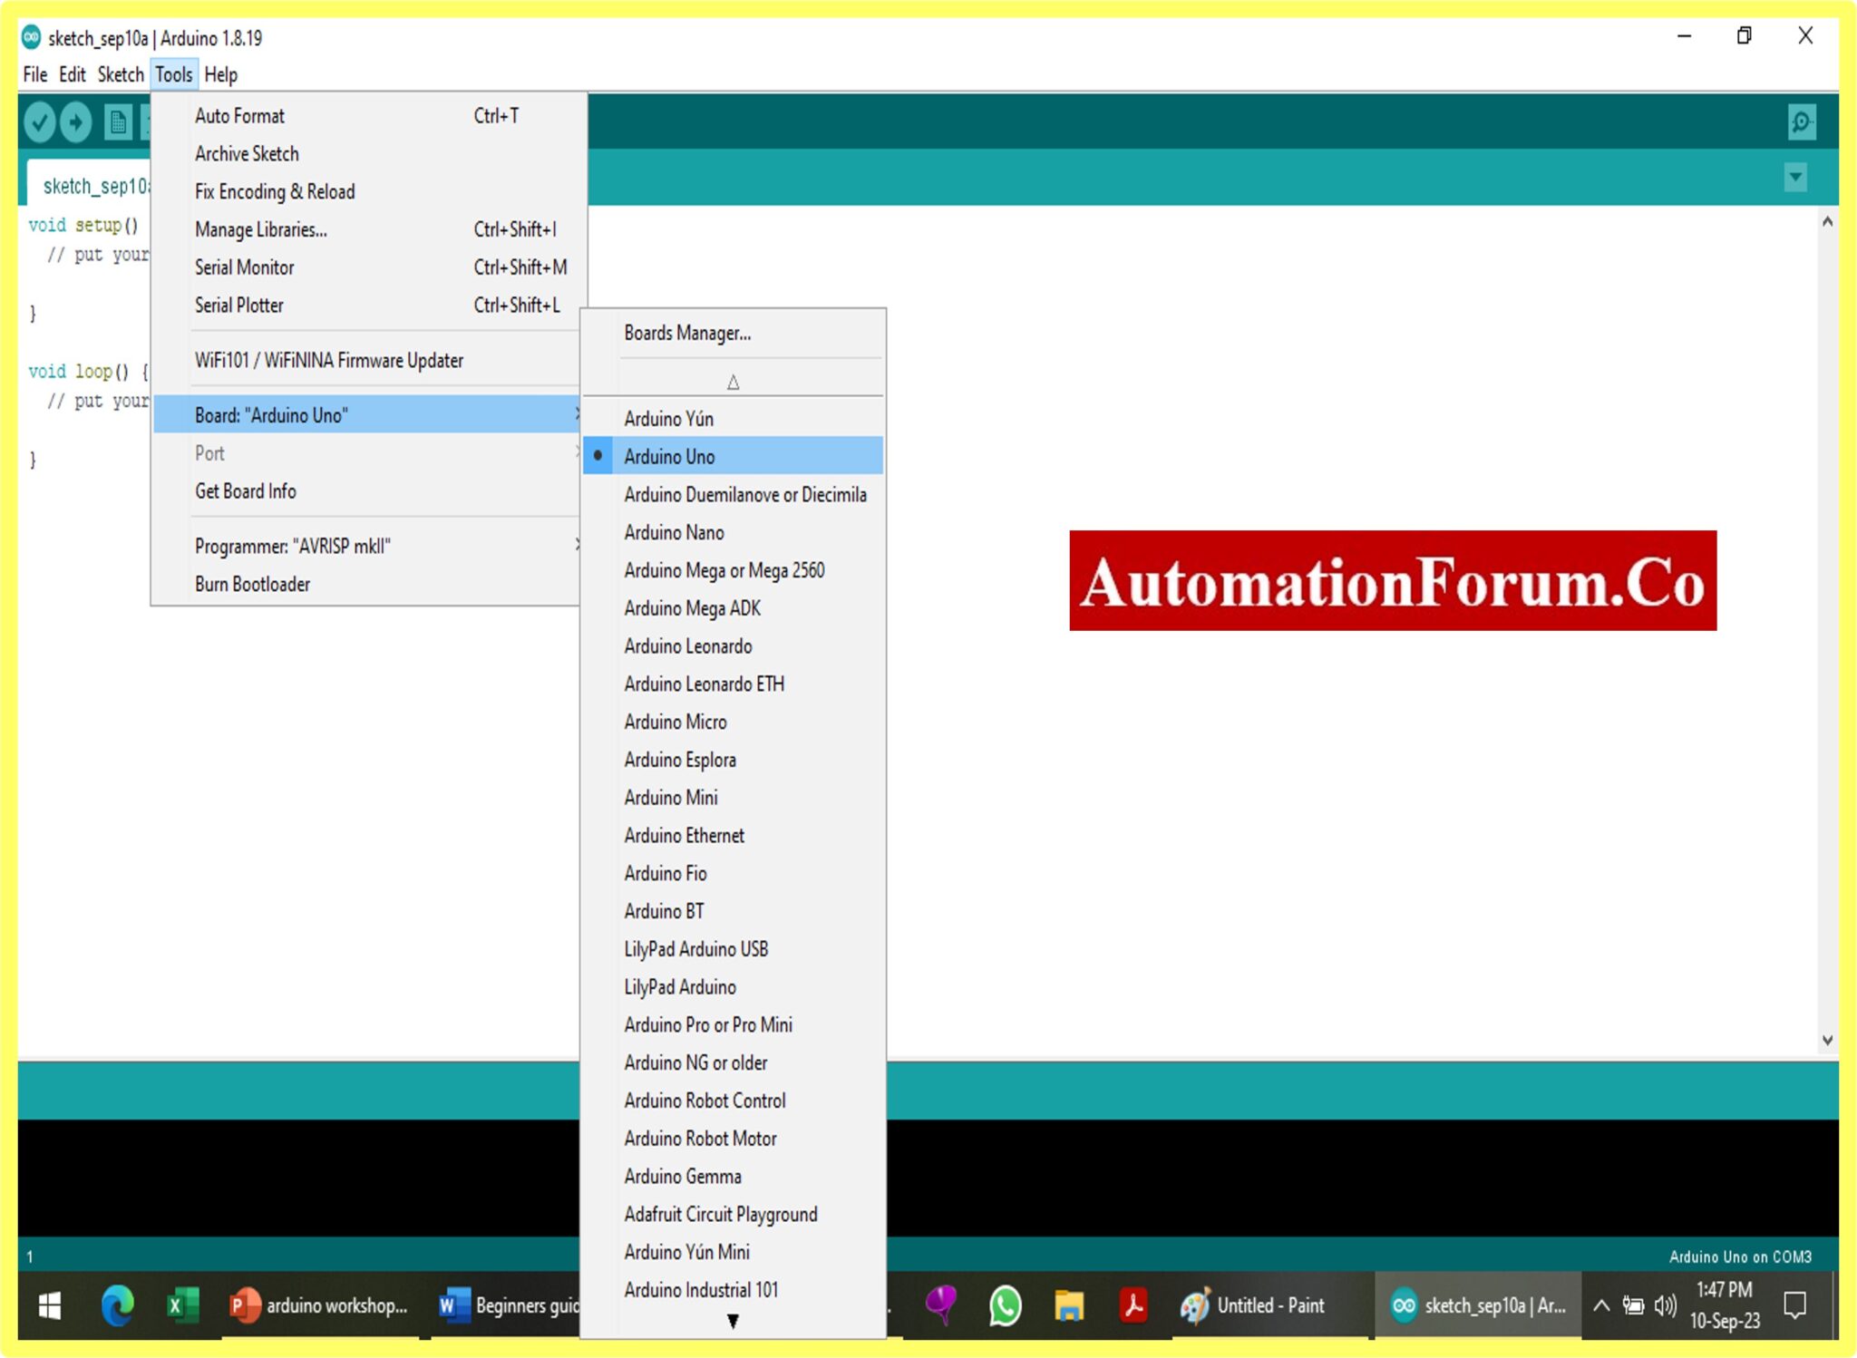Screen dimensions: 1857x1358
Task: Open the File menu
Action: (x=35, y=74)
